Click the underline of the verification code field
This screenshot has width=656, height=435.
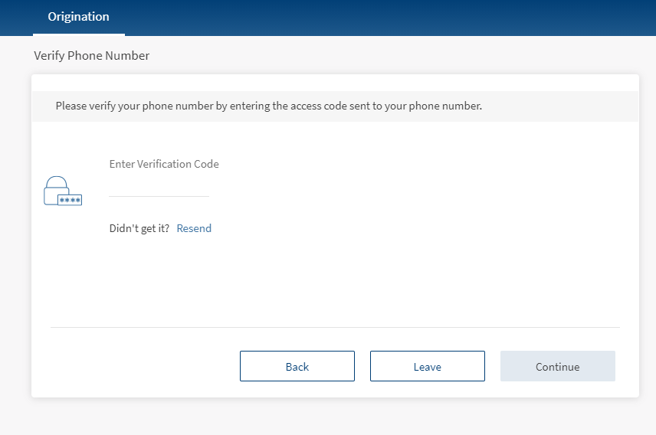coord(159,196)
